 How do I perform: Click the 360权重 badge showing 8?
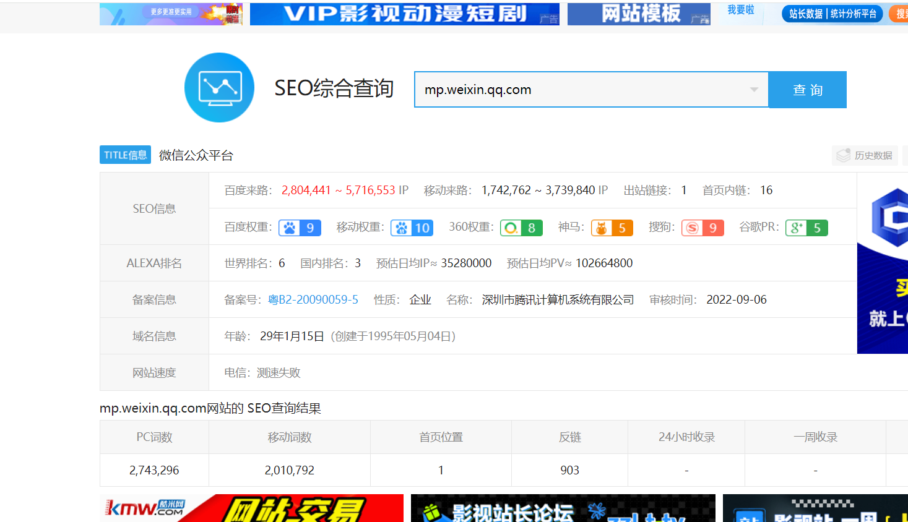(x=521, y=228)
